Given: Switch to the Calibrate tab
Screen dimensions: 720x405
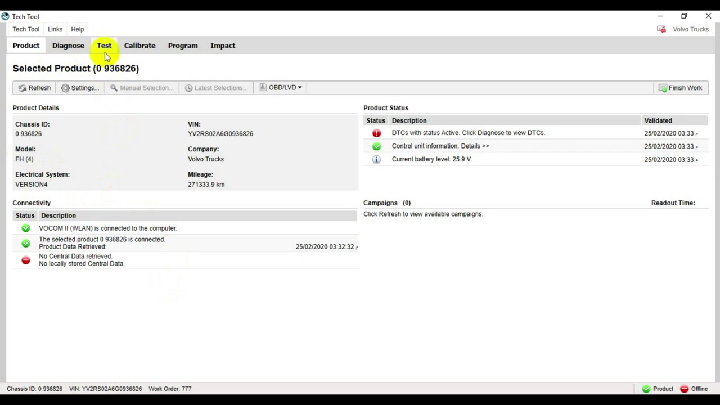Looking at the screenshot, I should pyautogui.click(x=139, y=46).
